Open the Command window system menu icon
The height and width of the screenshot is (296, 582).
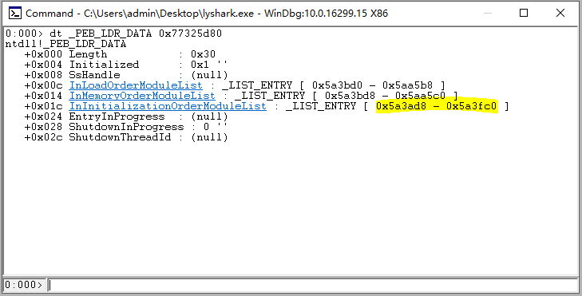[15, 14]
